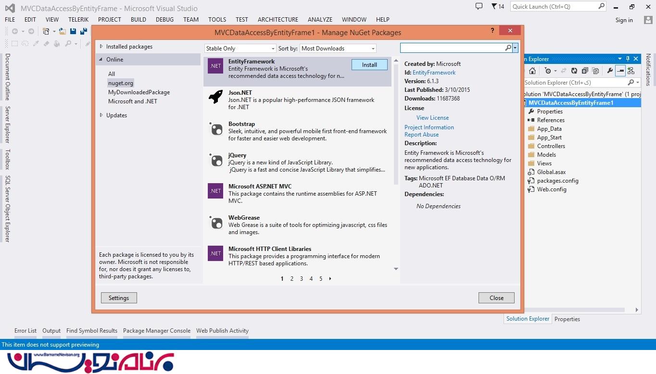Viewport: 656px width, 374px height.
Task: Click the Save file toolbar icon
Action: (73, 31)
